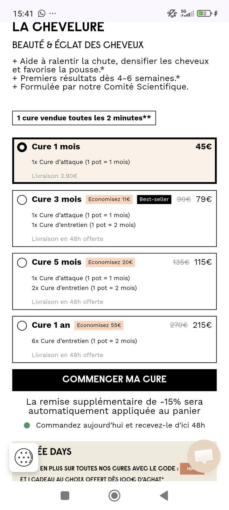Tap the muted vibration status icon

172,13
